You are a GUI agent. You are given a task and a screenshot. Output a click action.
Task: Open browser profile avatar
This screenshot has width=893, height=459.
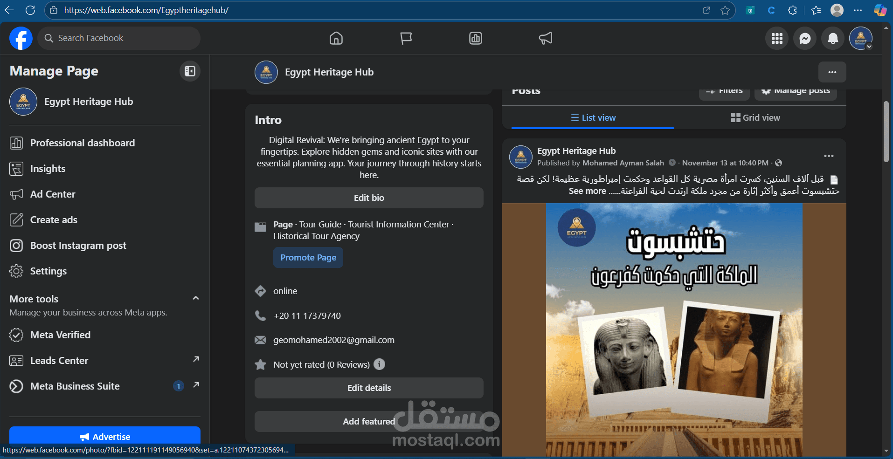tap(837, 10)
